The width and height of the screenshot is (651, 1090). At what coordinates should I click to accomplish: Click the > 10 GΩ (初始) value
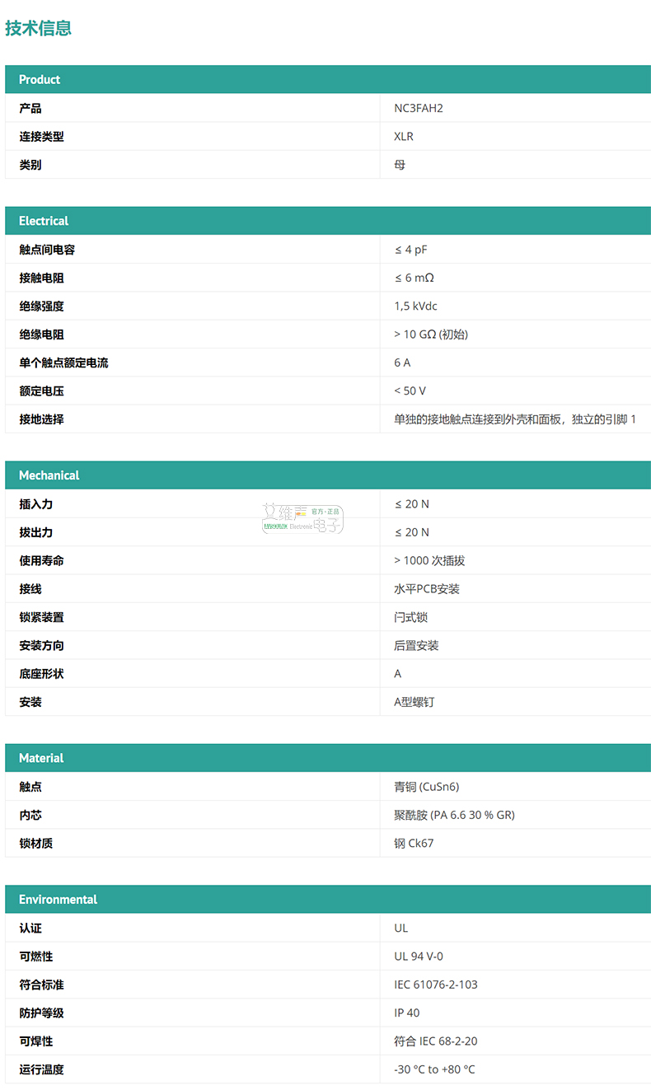[x=431, y=334]
